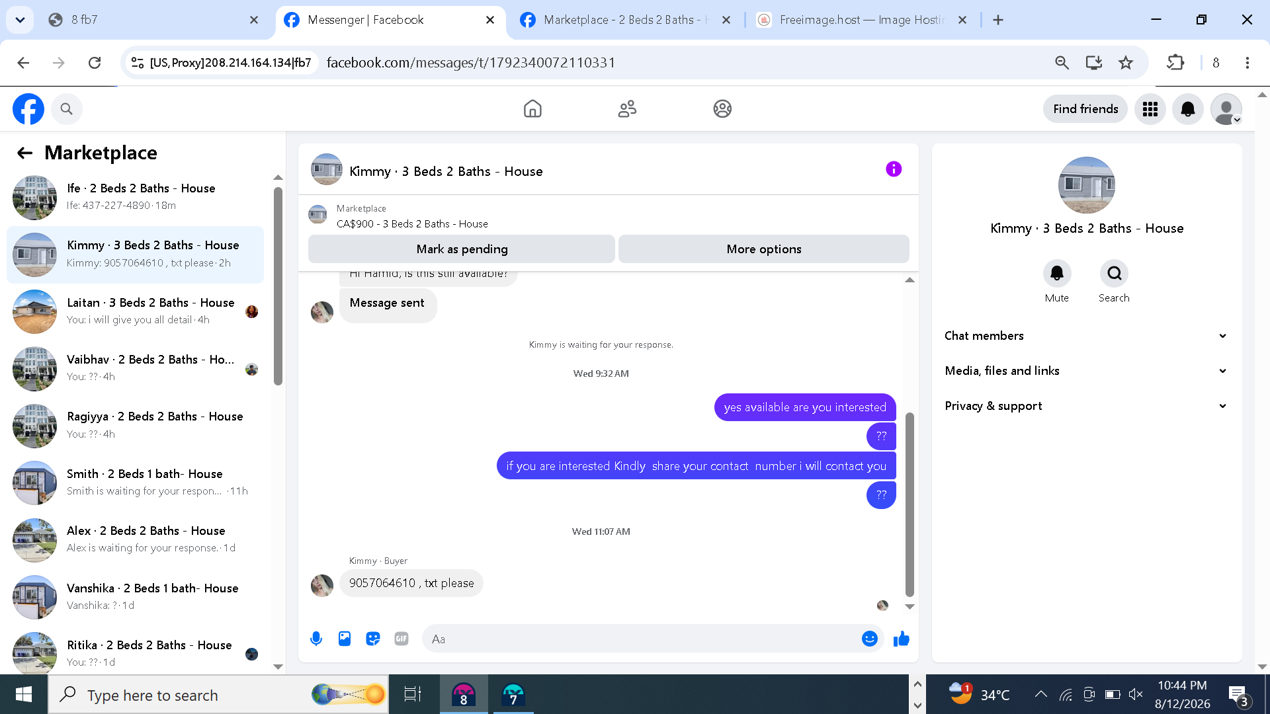Open Task View on taskbar
The height and width of the screenshot is (714, 1270).
(413, 695)
